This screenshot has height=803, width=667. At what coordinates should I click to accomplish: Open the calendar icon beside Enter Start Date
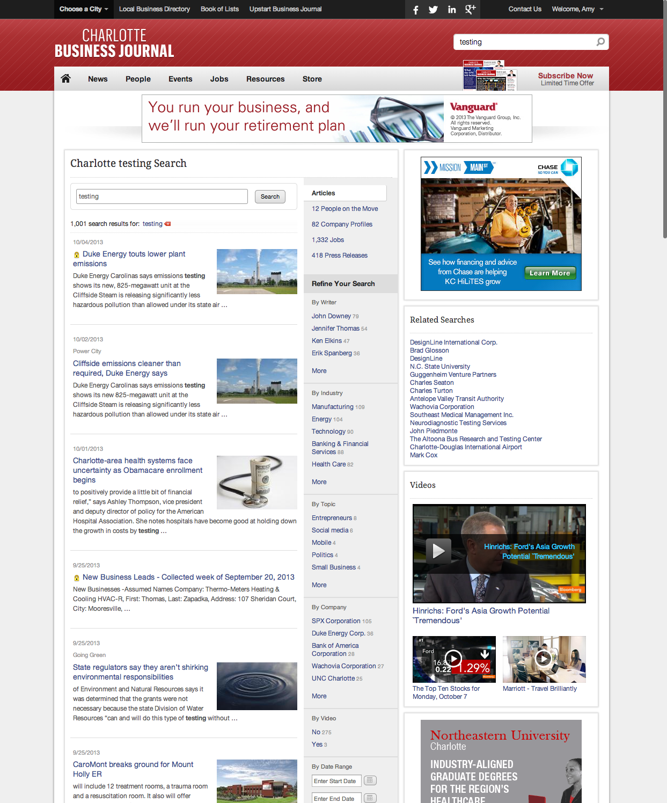tap(370, 780)
